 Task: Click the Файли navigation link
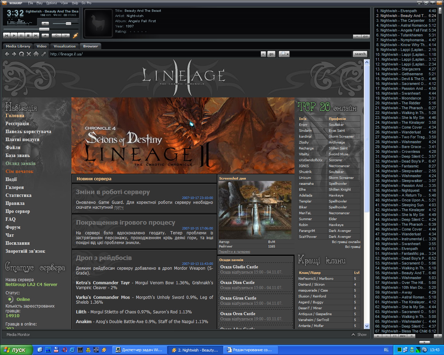[x=13, y=147]
